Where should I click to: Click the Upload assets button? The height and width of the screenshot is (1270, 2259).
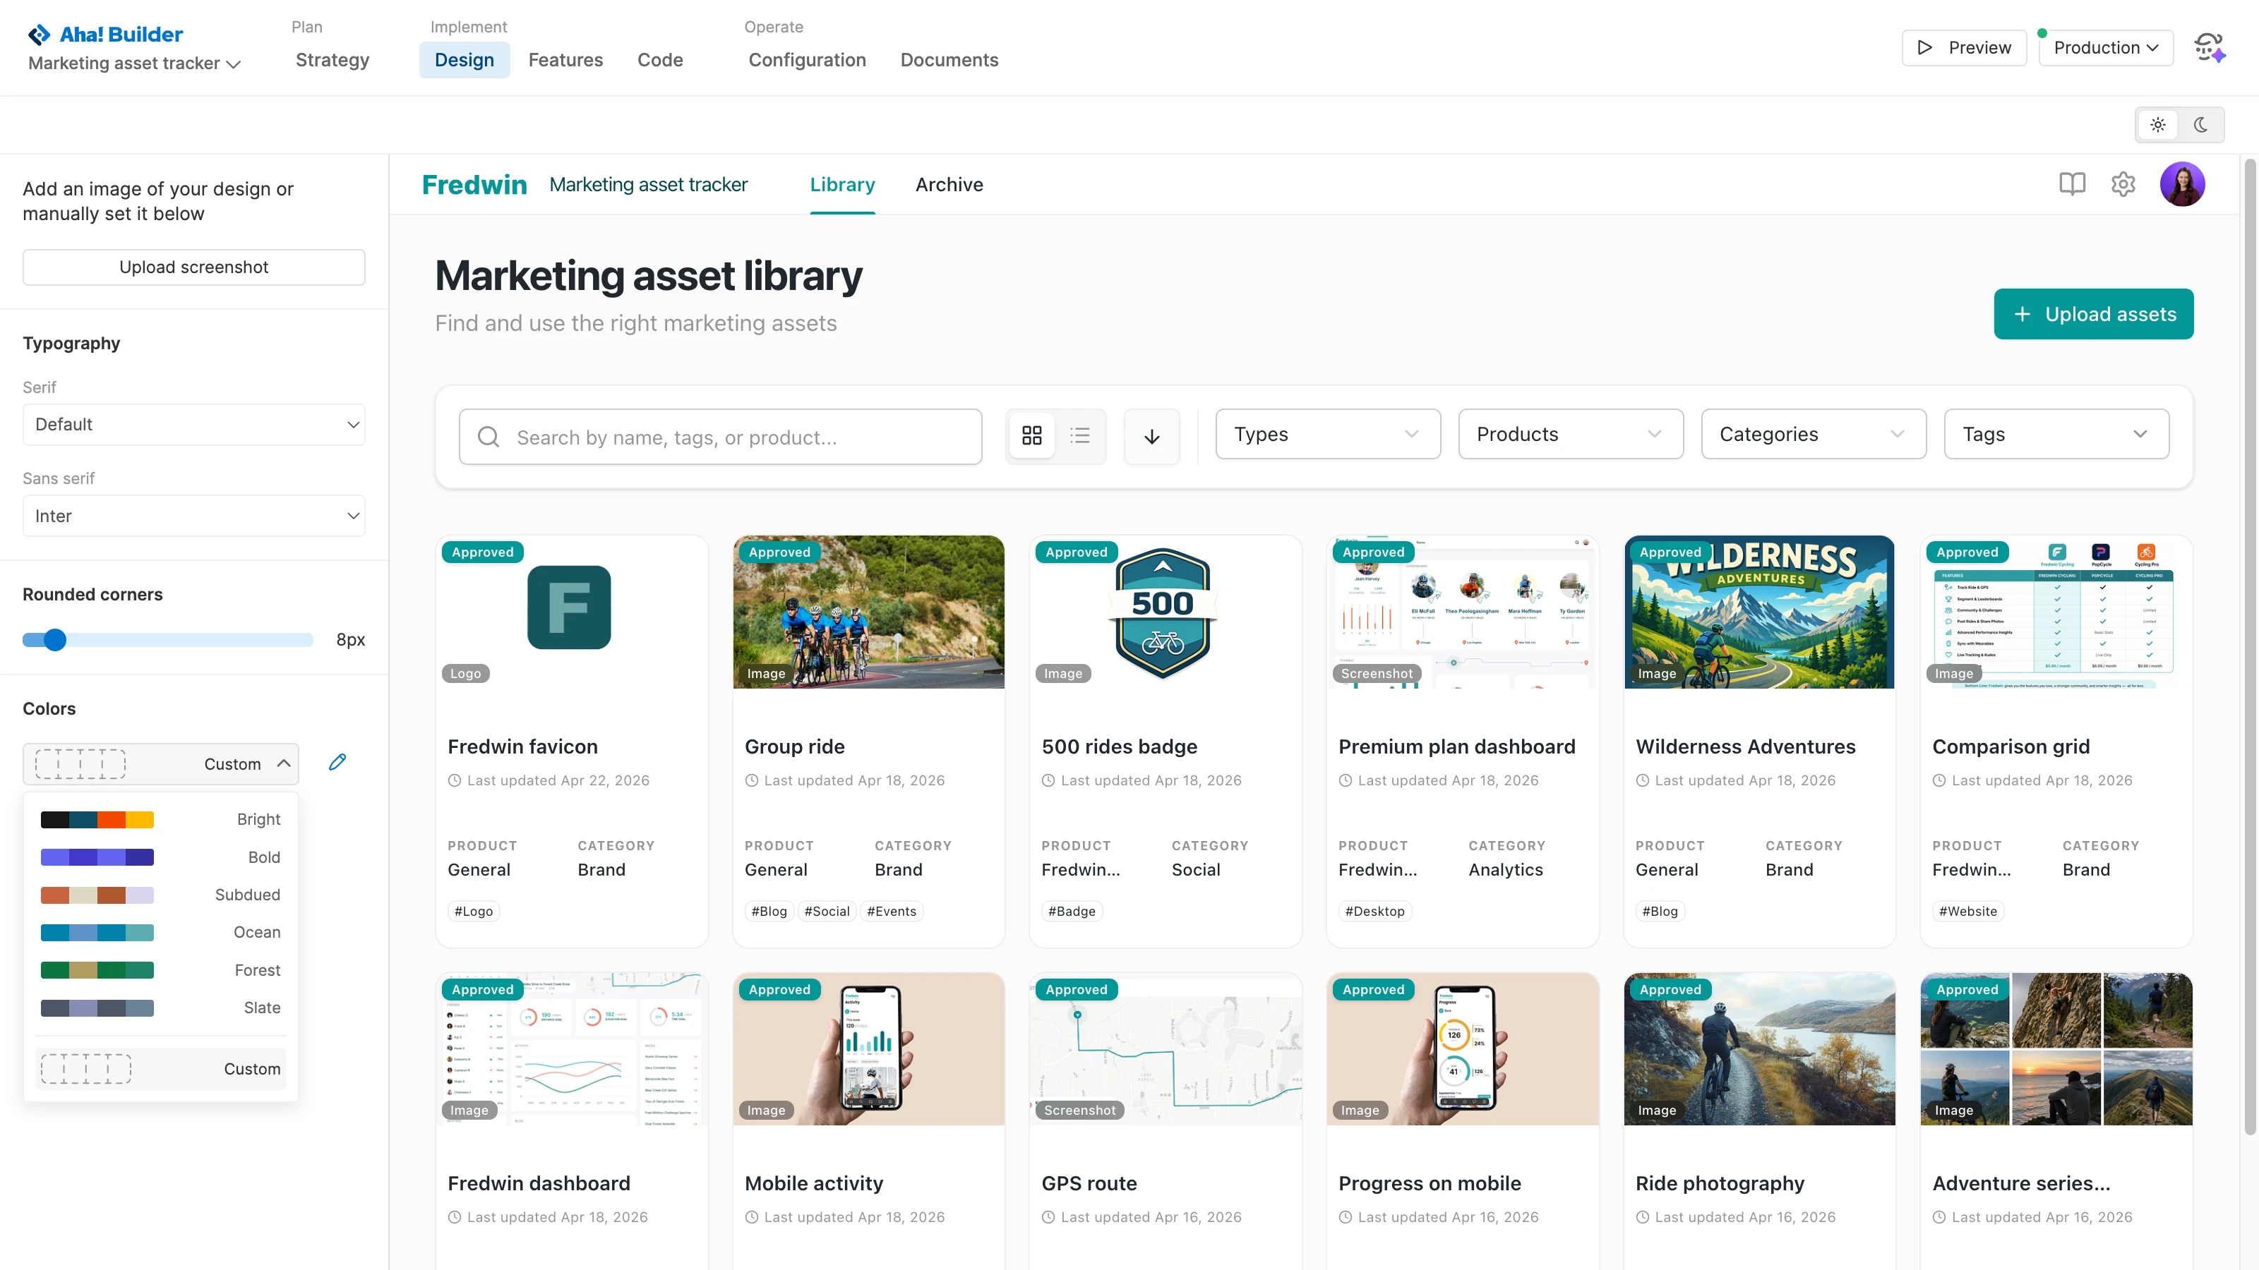click(x=2093, y=314)
